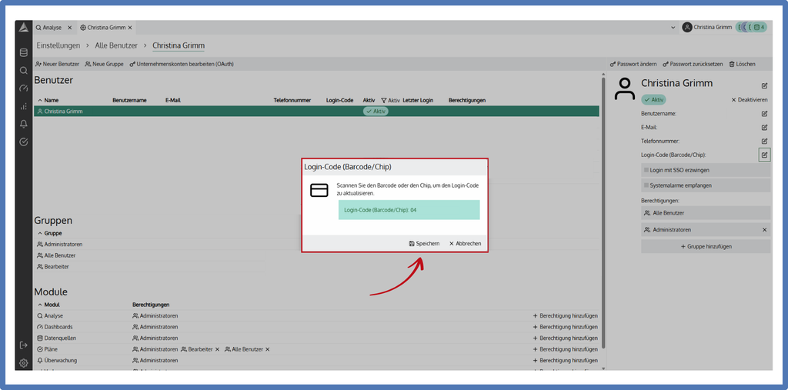Go to Einstellungen breadcrumb
The width and height of the screenshot is (788, 390).
[58, 45]
